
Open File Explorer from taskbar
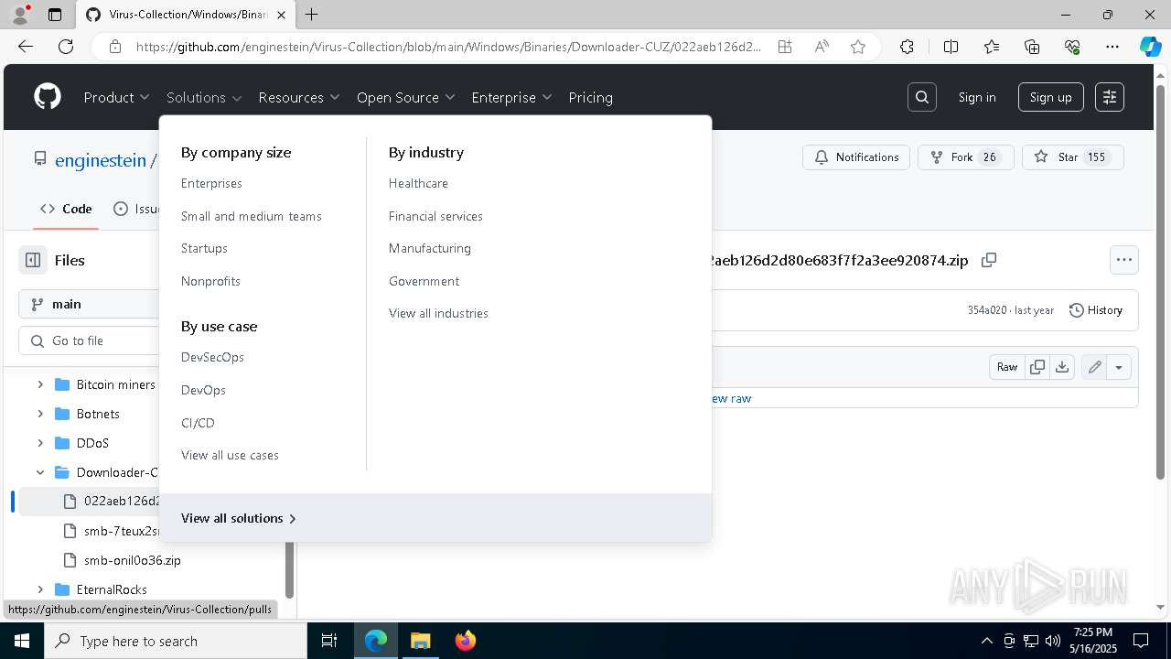(x=421, y=641)
